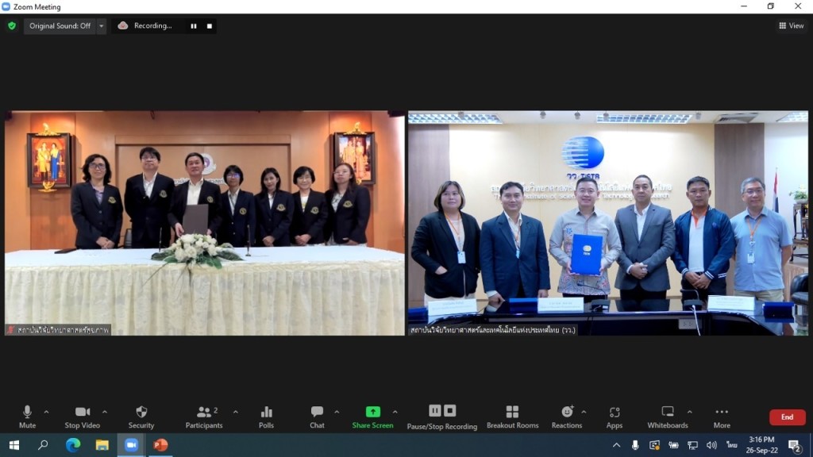Stop Video camera toggle
813x457 pixels.
point(83,416)
